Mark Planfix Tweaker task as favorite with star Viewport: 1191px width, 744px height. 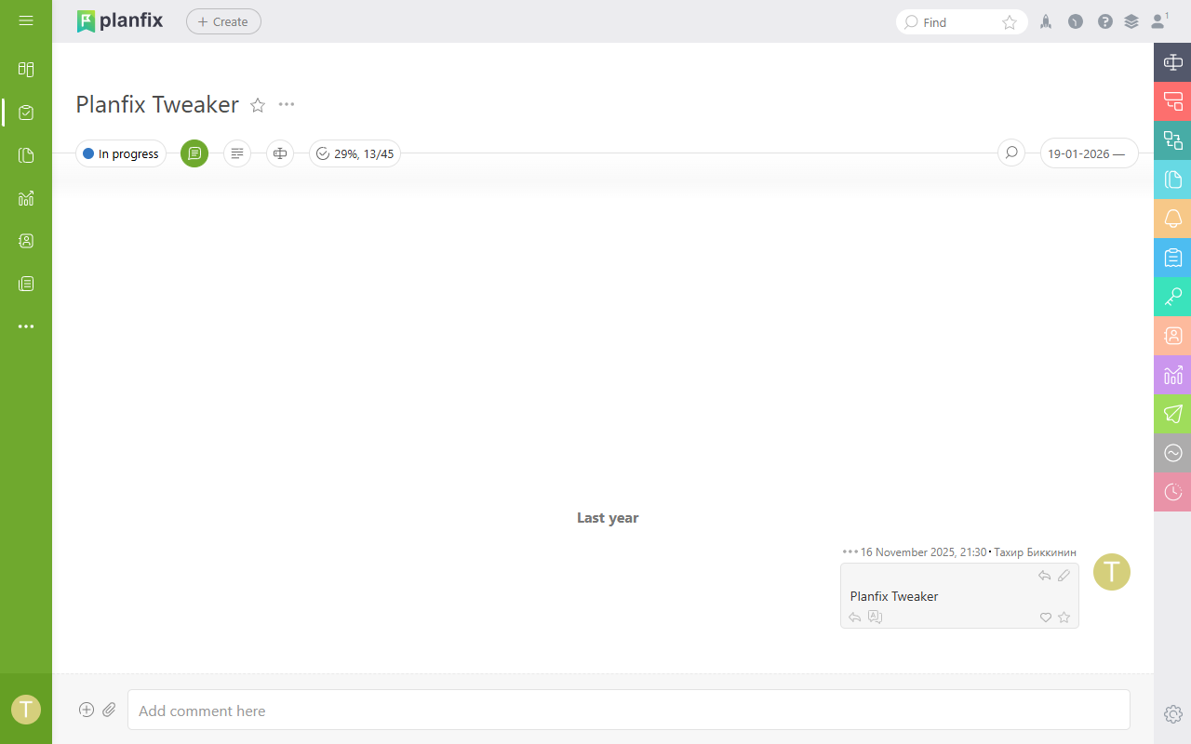tap(258, 105)
